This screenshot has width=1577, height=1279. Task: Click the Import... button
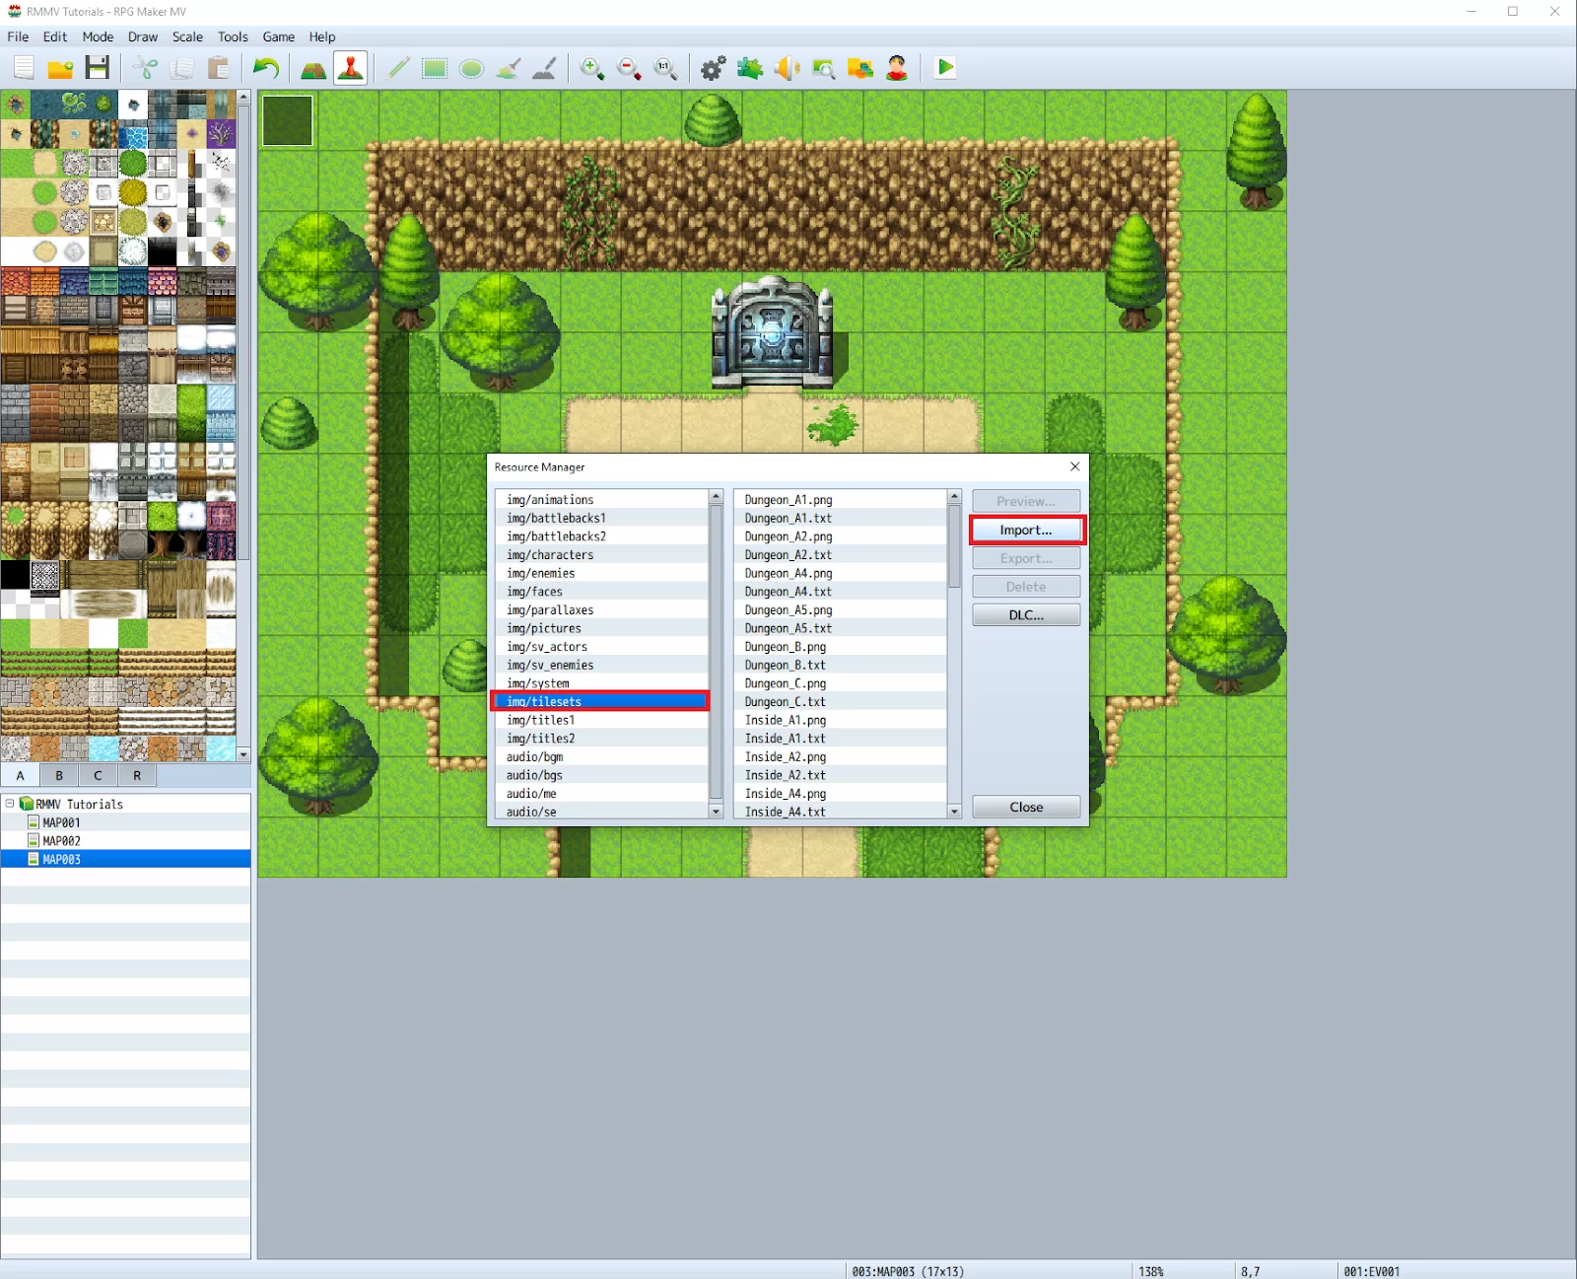pyautogui.click(x=1026, y=530)
